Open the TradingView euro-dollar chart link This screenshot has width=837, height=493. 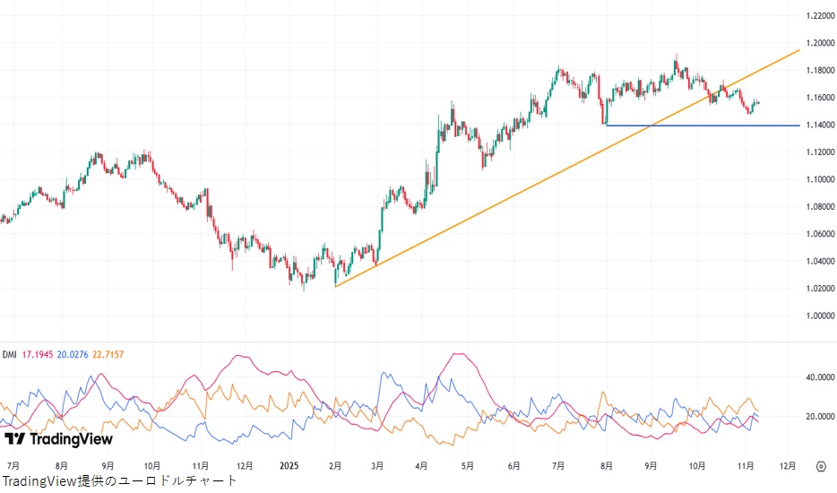pos(119,481)
